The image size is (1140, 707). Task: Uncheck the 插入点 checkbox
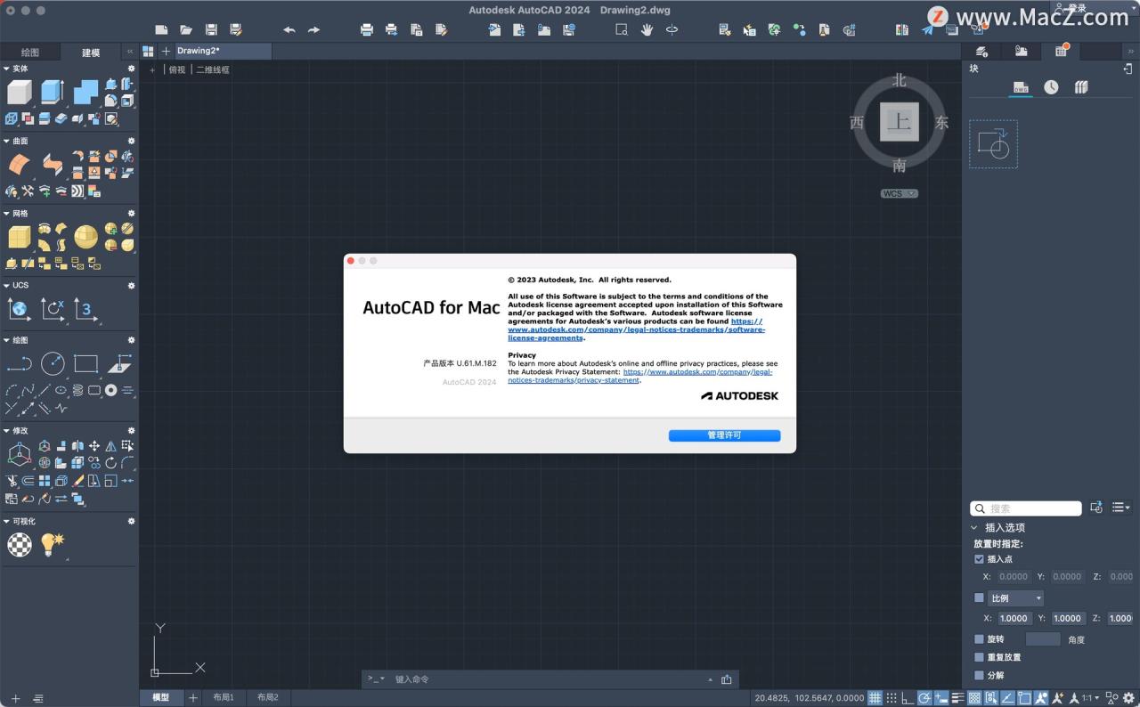click(978, 559)
